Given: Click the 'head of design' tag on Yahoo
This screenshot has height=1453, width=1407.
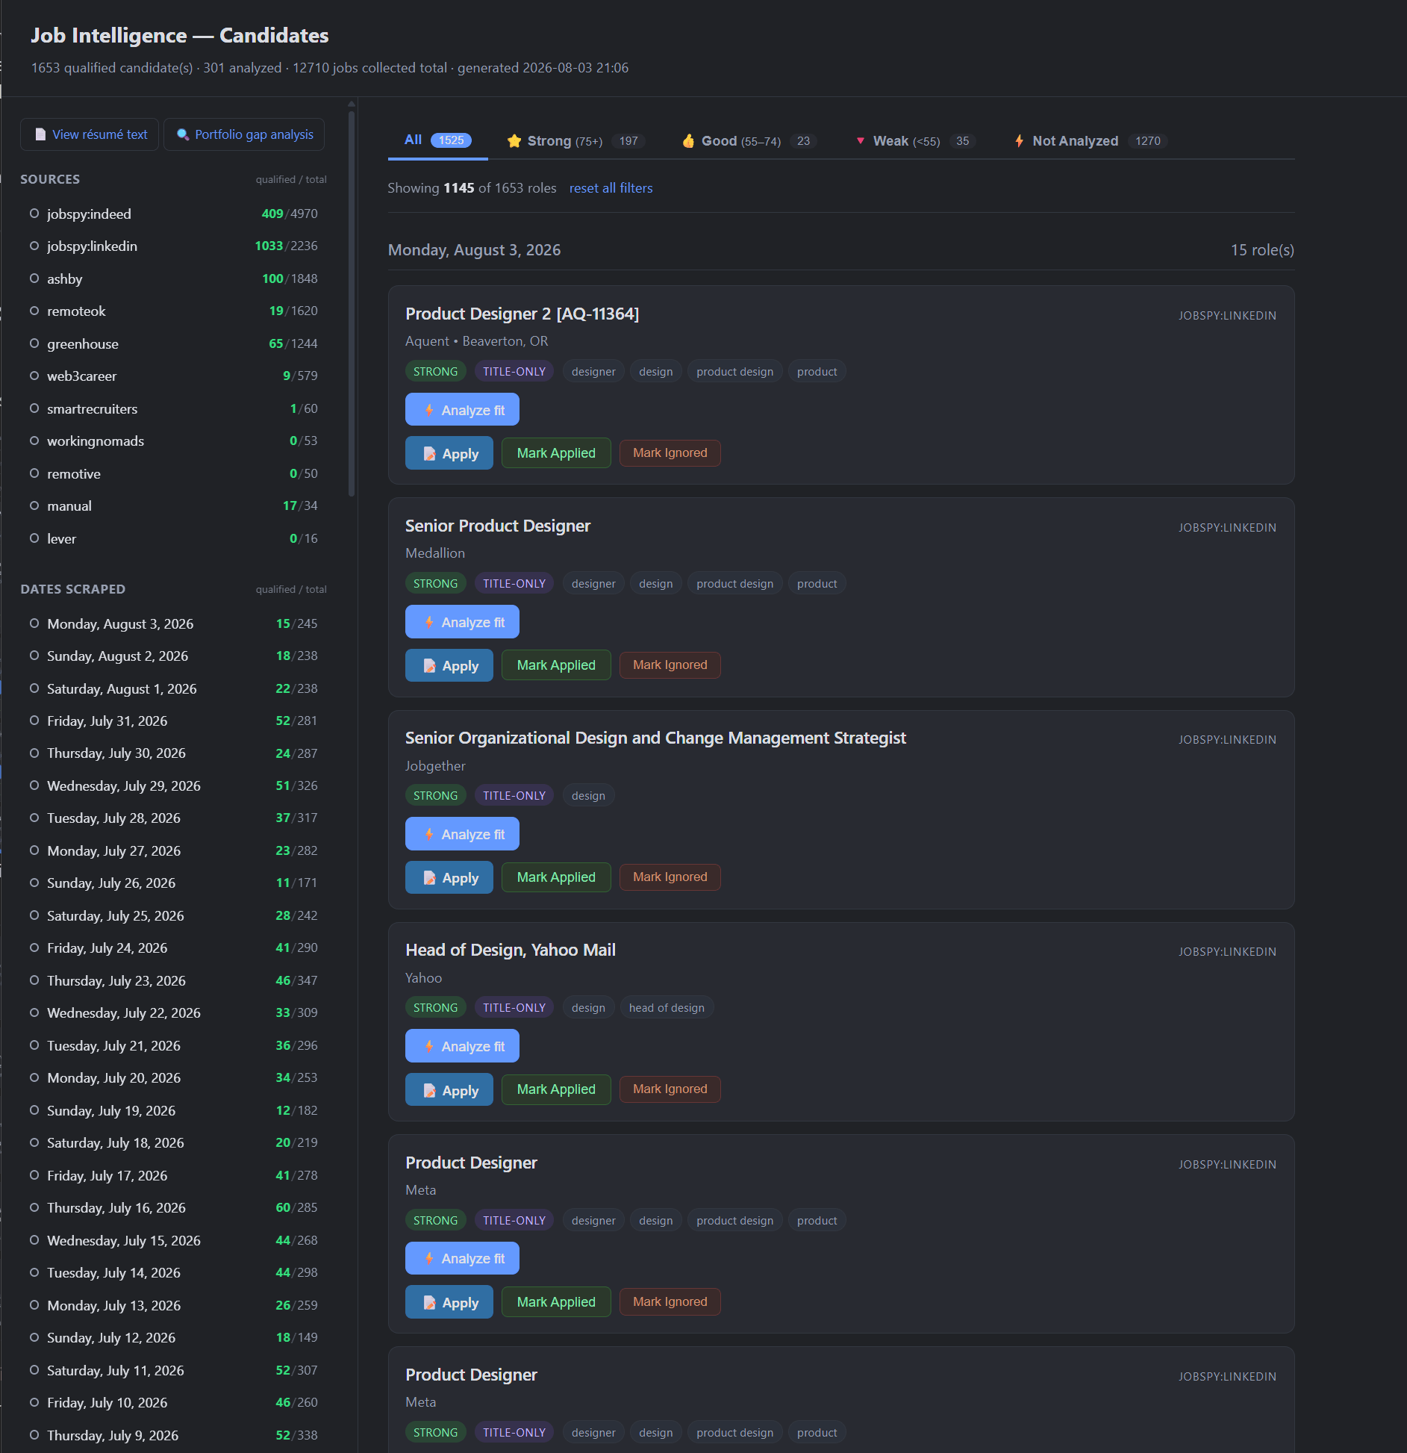Looking at the screenshot, I should 667,1008.
